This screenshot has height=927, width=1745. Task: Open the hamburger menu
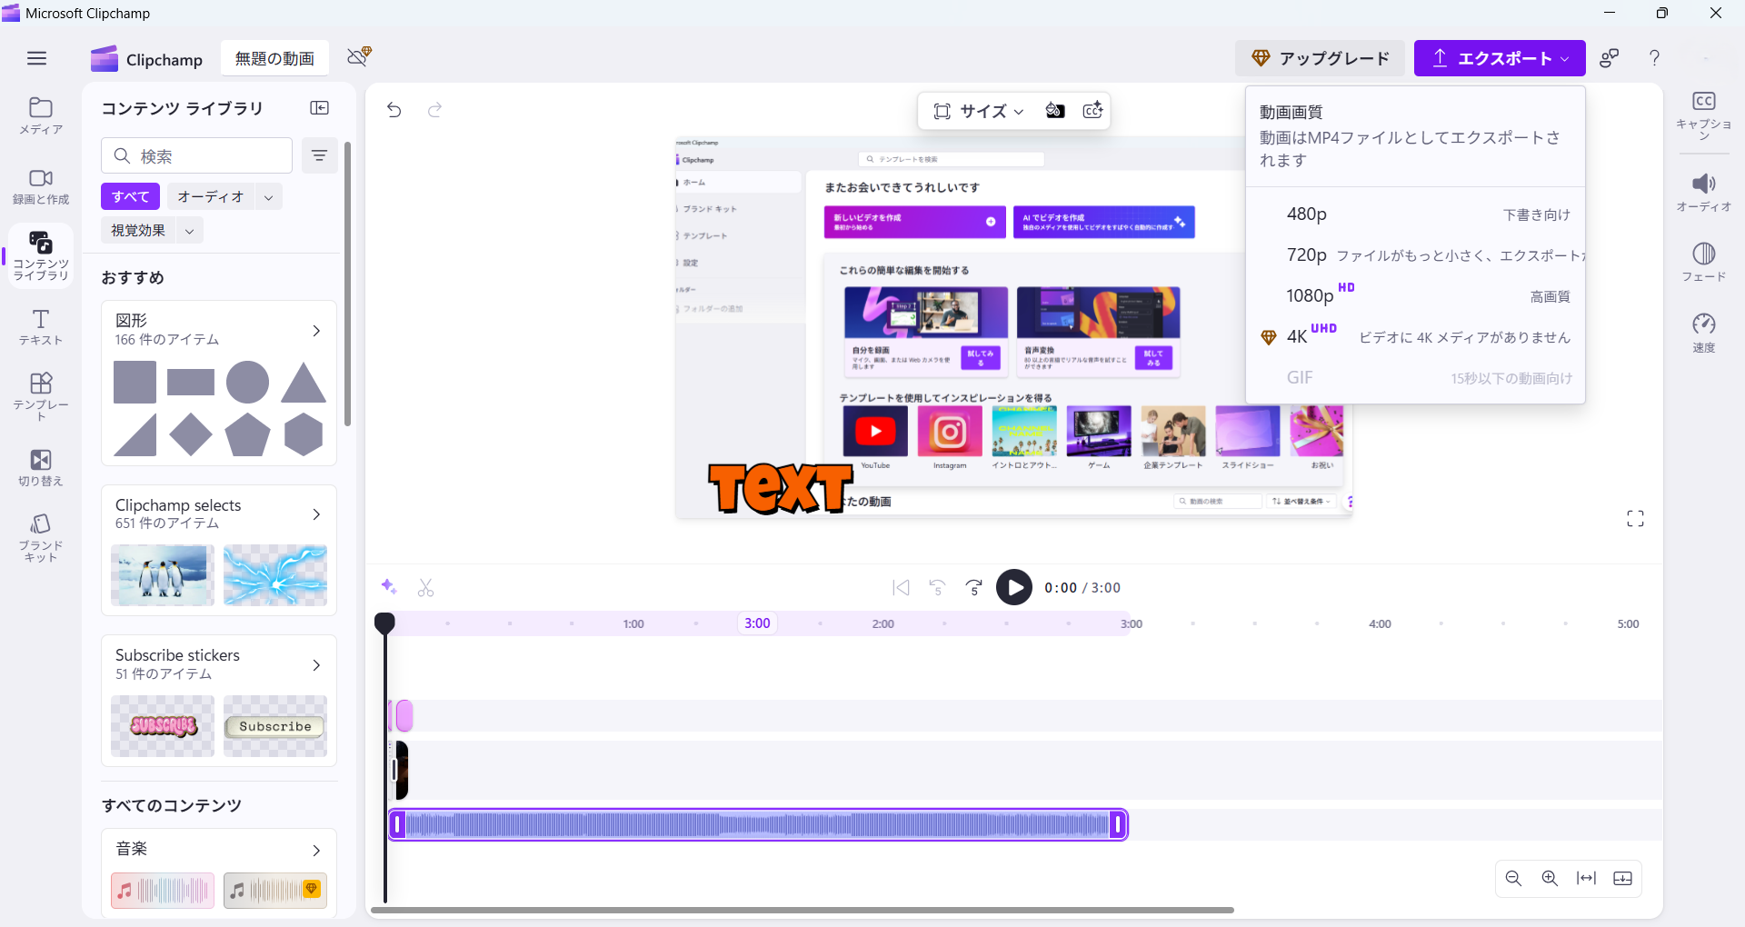pyautogui.click(x=36, y=58)
